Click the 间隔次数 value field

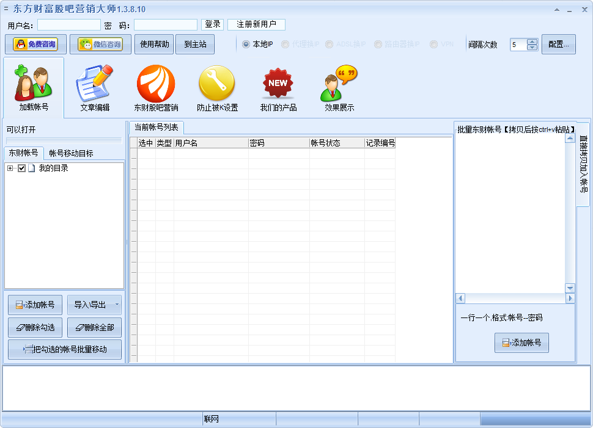518,45
